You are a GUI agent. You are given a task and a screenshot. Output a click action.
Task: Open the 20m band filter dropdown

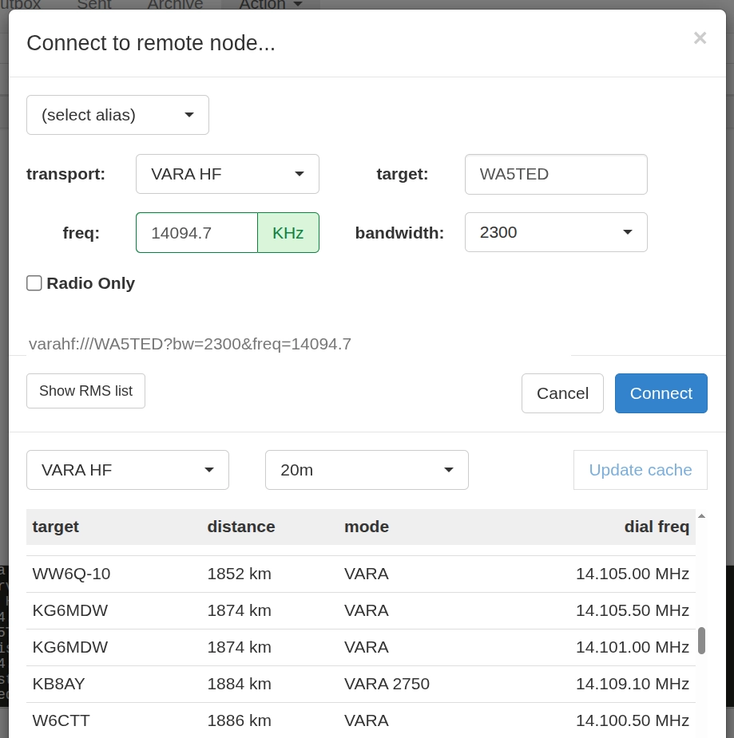pyautogui.click(x=367, y=470)
